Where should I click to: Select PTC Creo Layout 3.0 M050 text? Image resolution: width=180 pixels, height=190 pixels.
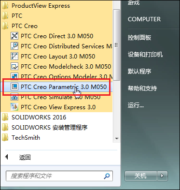58,57
